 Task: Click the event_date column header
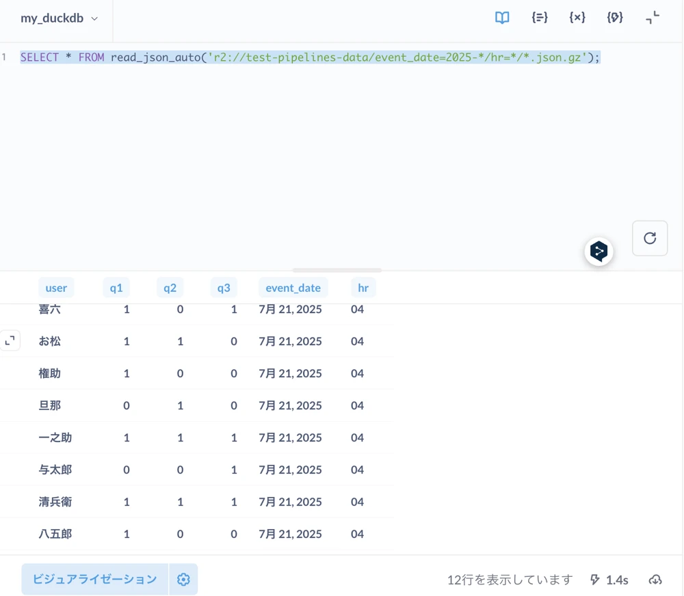click(x=293, y=288)
